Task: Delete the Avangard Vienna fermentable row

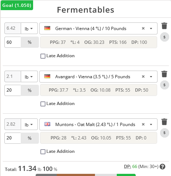Action: coord(164,74)
